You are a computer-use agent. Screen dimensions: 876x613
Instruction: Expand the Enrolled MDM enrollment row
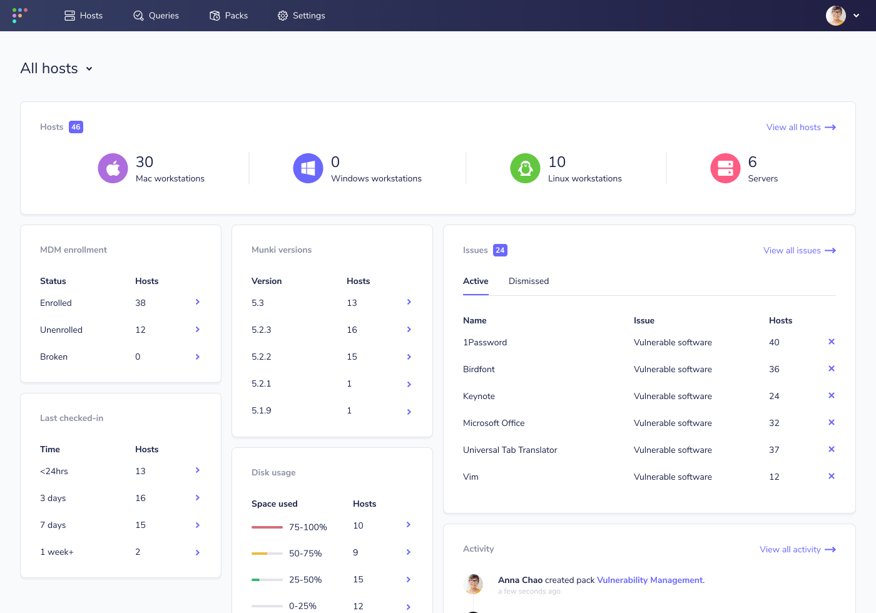tap(197, 302)
